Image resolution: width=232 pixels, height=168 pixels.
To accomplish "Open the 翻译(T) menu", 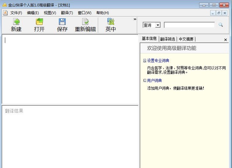I will tap(67, 13).
